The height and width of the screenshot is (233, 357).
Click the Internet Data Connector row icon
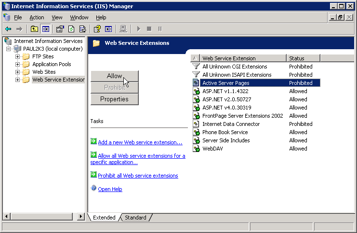pyautogui.click(x=196, y=124)
